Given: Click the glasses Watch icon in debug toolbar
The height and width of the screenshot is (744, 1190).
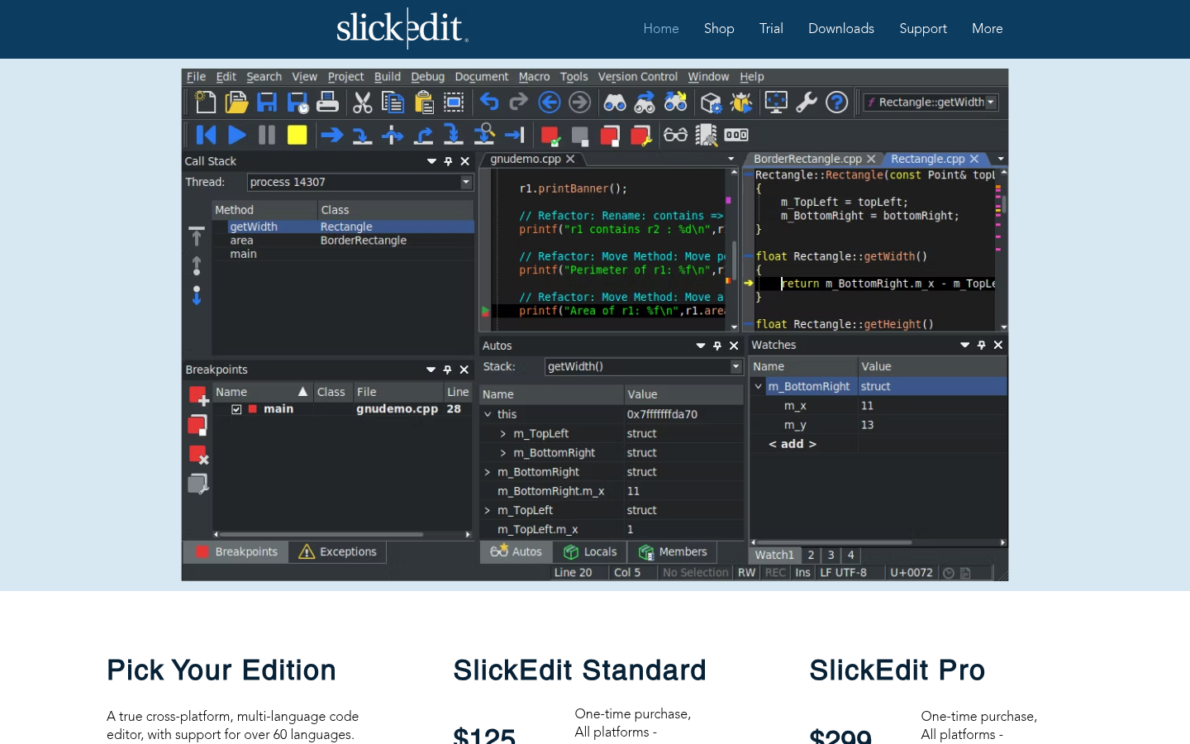Looking at the screenshot, I should pos(675,135).
